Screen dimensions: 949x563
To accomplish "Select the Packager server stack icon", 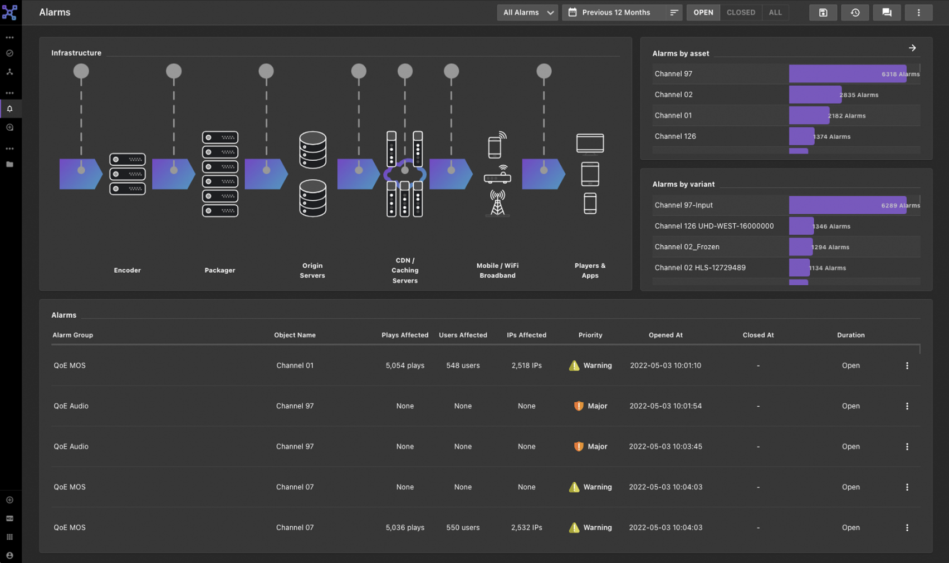I will [220, 174].
